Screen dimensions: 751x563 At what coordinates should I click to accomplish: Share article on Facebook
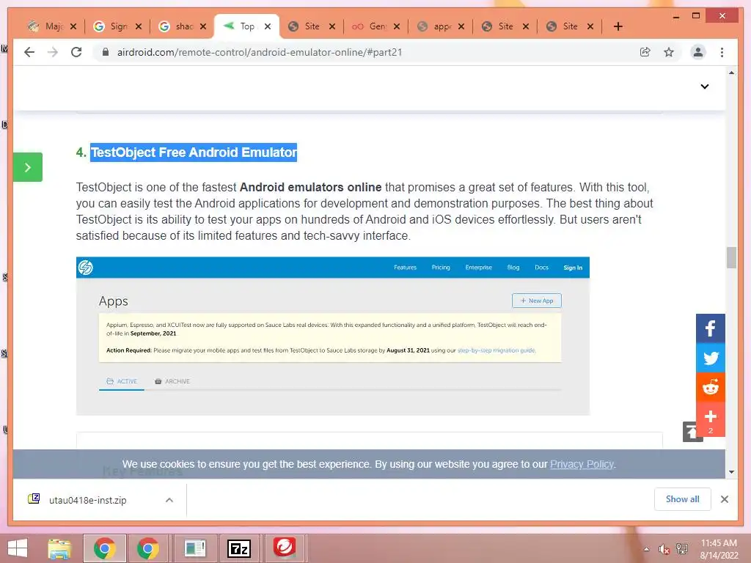pos(710,328)
